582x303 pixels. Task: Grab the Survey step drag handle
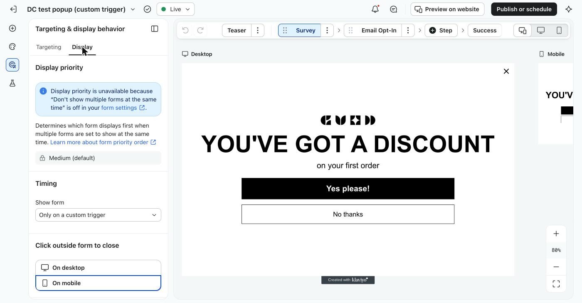(285, 30)
